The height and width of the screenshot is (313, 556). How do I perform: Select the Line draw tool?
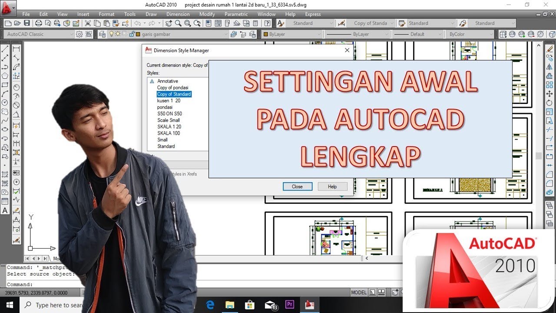[5, 49]
